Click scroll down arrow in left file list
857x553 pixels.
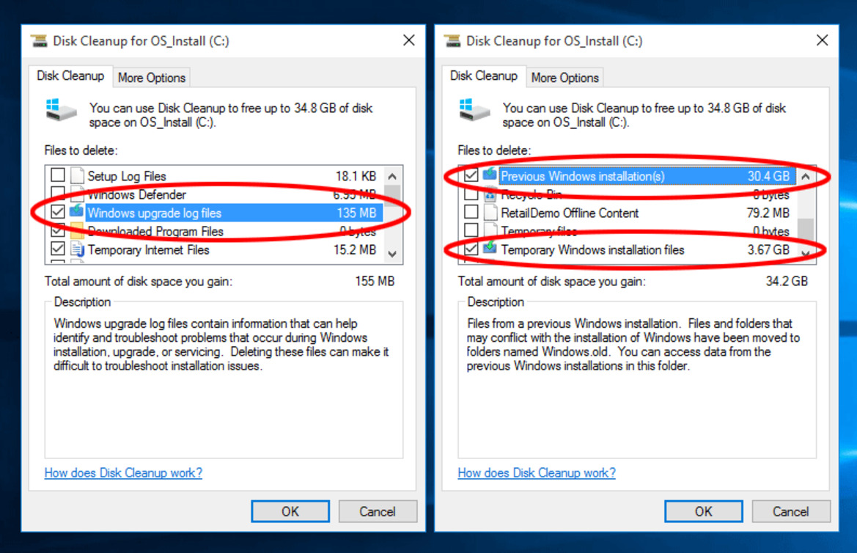point(392,254)
